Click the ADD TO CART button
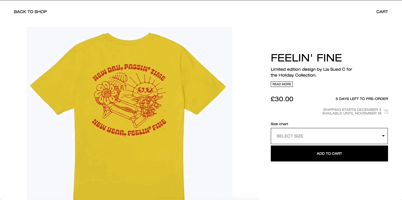 [x=329, y=153]
